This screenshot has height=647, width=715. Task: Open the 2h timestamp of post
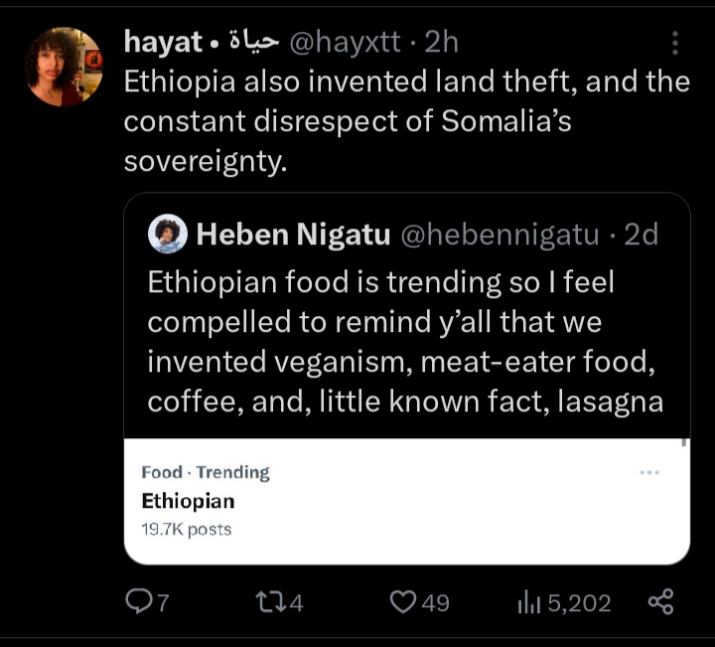(x=441, y=42)
